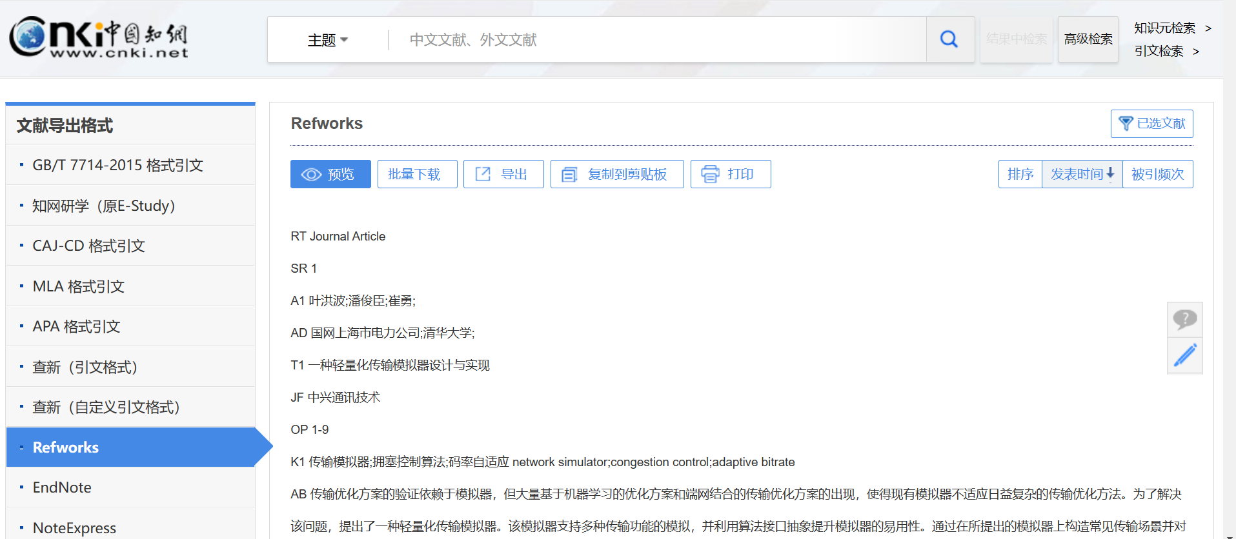This screenshot has height=539, width=1236.
Task: Click 批量下载 button
Action: click(x=417, y=174)
